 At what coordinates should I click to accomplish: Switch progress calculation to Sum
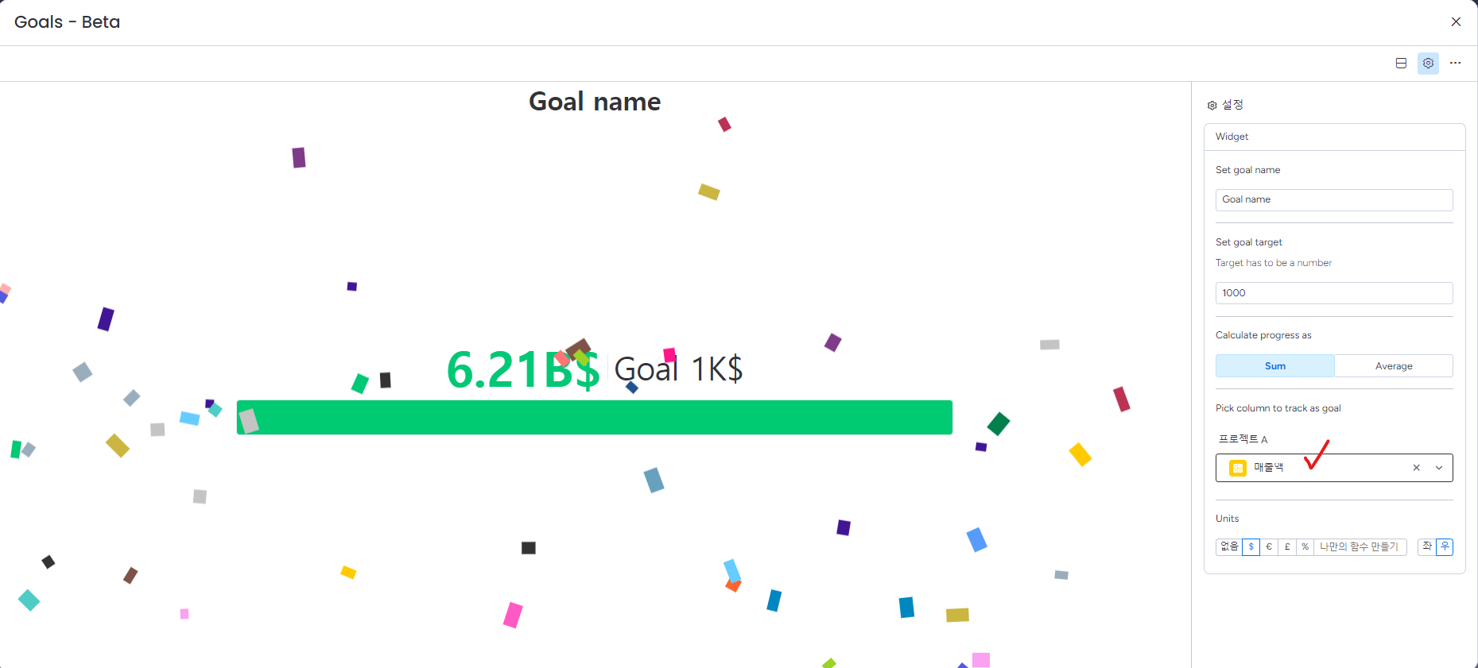[1274, 366]
